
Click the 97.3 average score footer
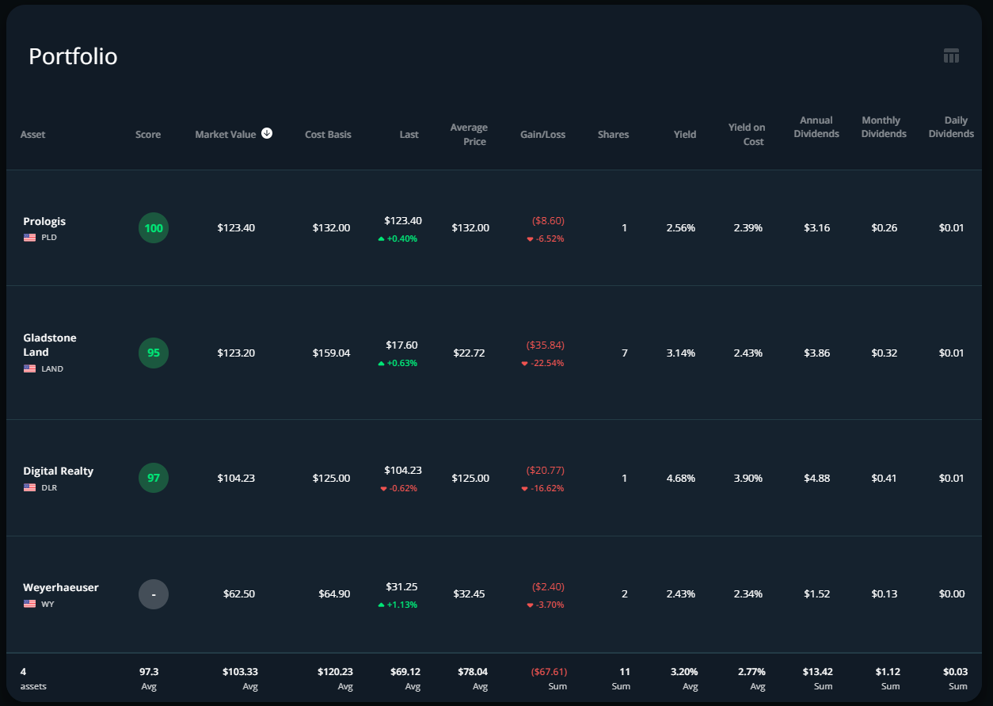[149, 671]
